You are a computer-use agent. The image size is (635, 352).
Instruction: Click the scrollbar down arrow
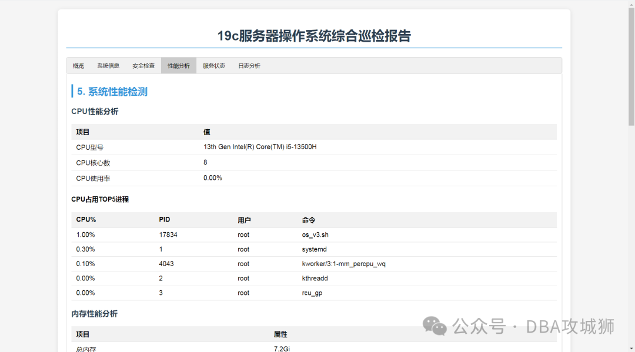(x=631, y=348)
